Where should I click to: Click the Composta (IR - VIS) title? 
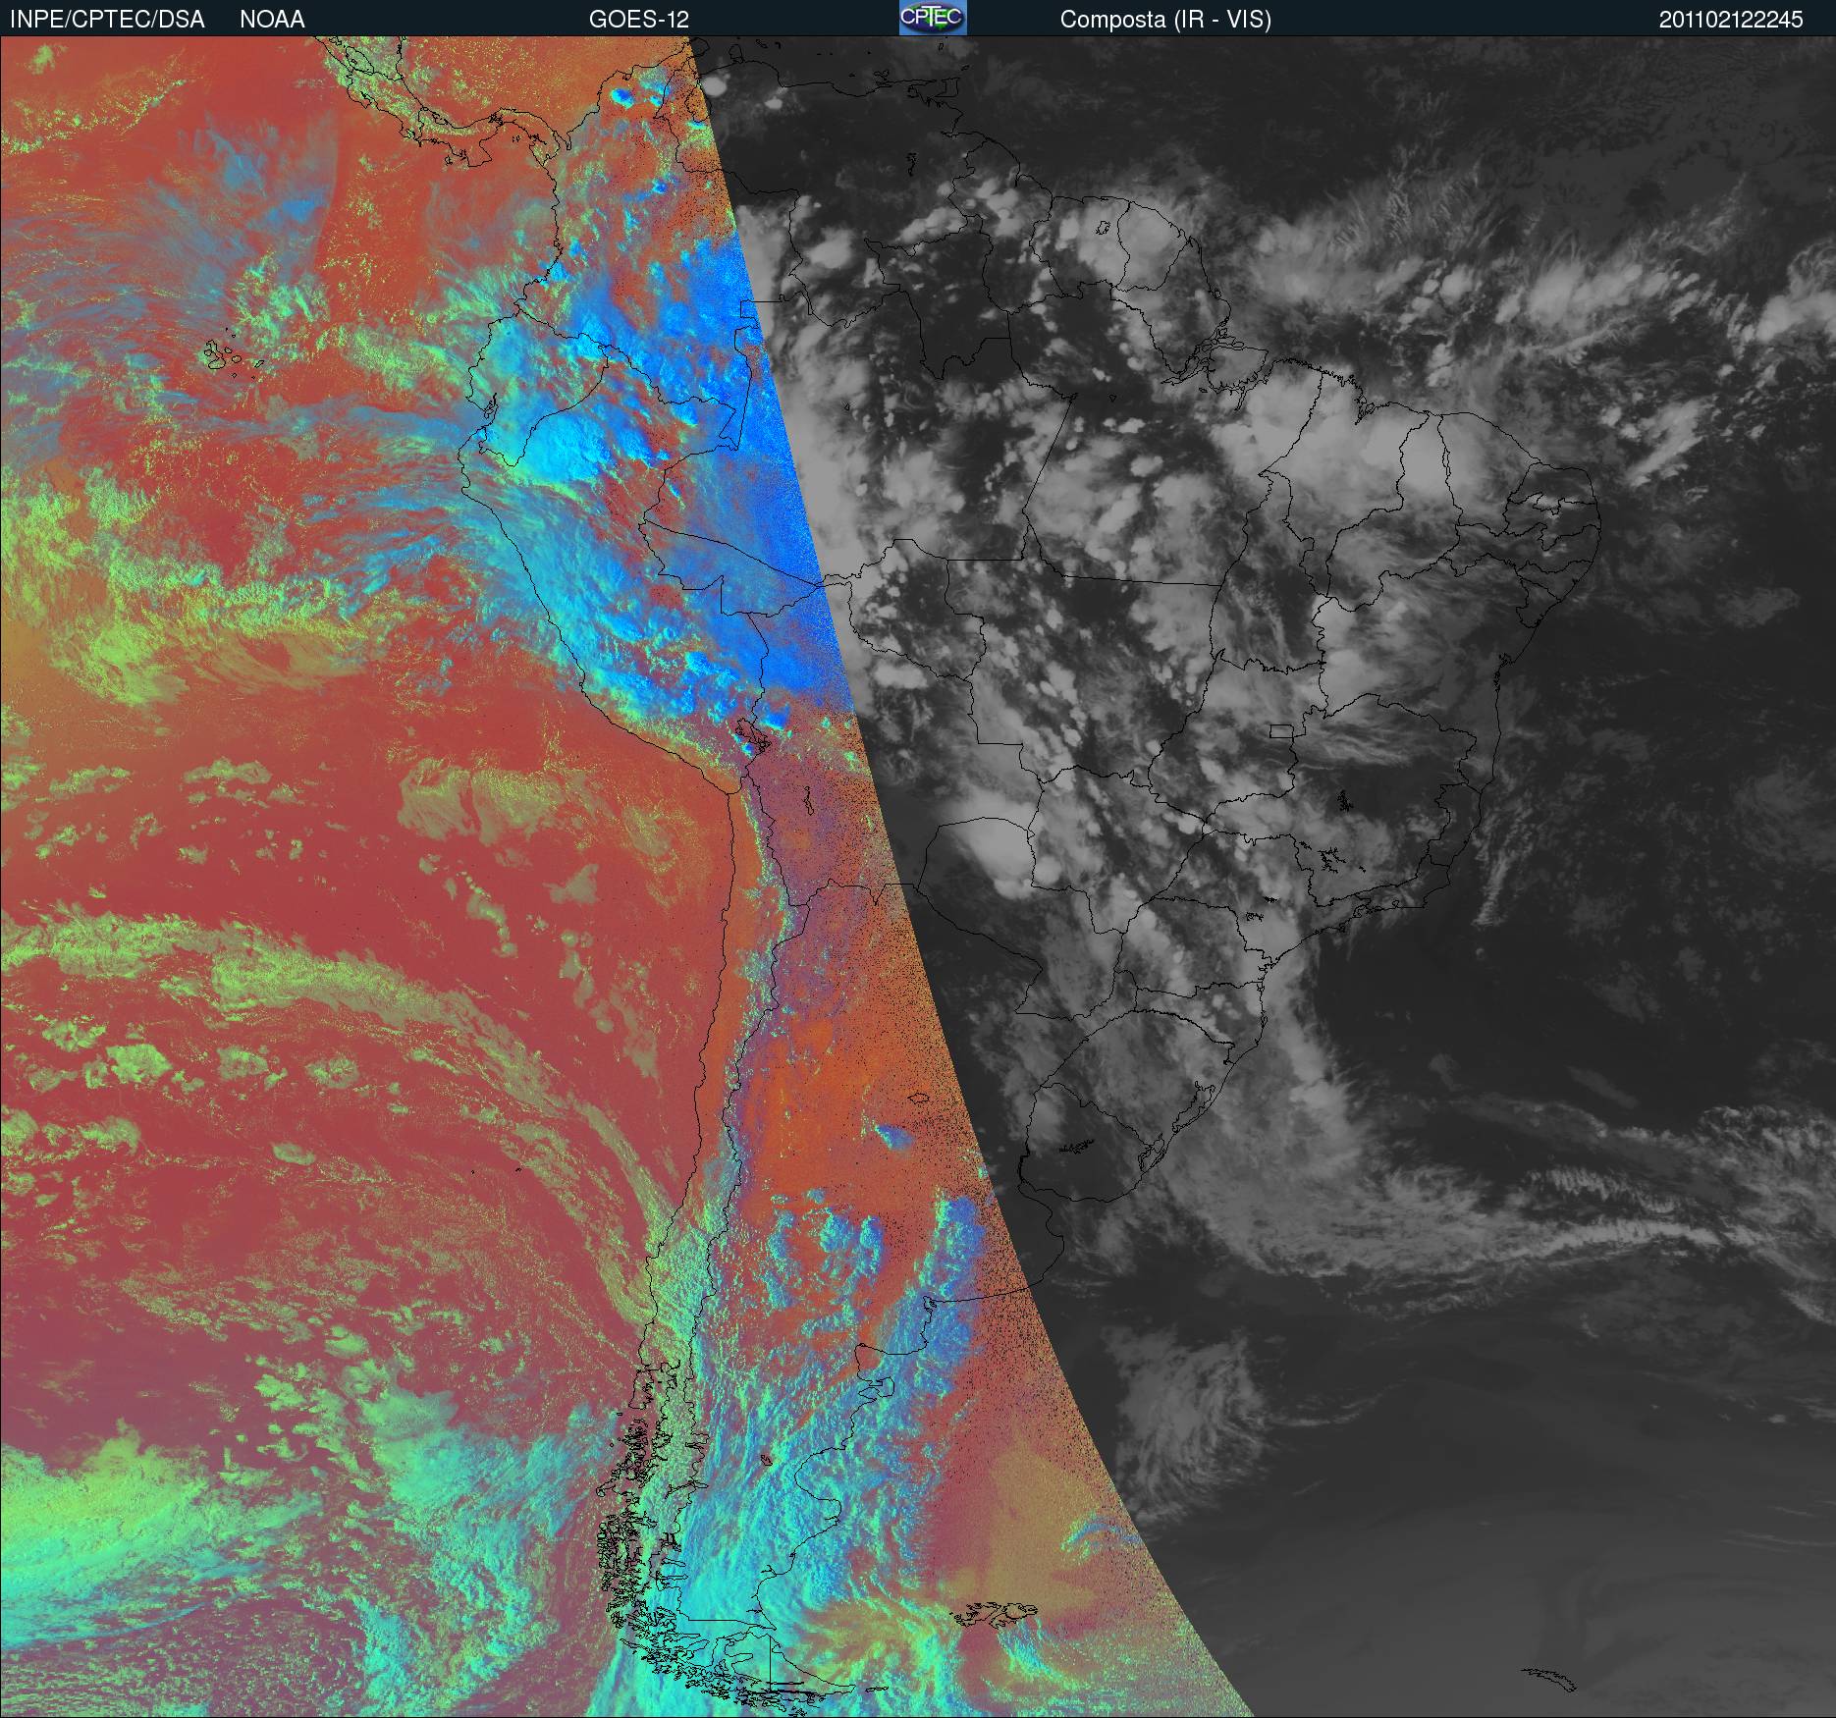point(1164,20)
